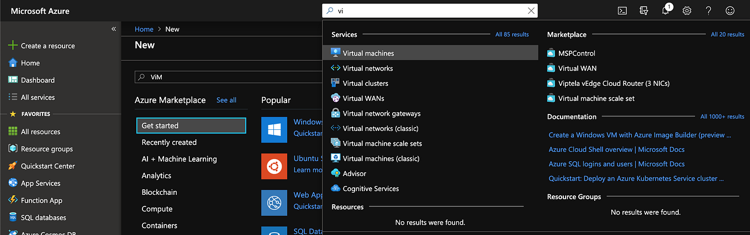The height and width of the screenshot is (235, 750).
Task: Open Azure Cloud Shell overview documentation link
Action: pos(616,149)
